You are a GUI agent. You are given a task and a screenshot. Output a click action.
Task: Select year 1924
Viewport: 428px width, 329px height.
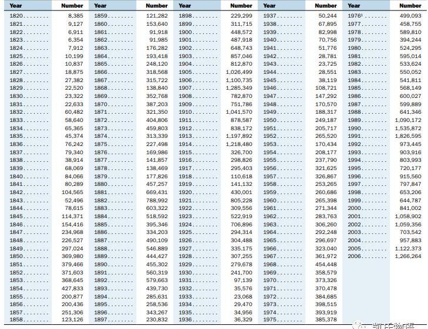coord(186,225)
